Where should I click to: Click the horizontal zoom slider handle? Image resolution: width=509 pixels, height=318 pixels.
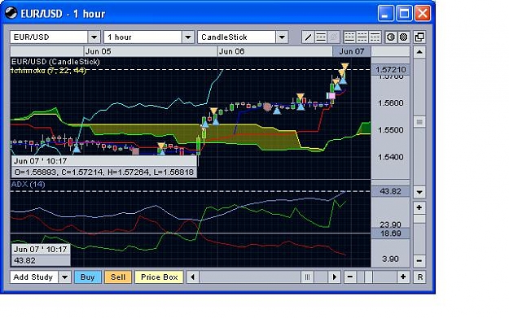click(368, 277)
